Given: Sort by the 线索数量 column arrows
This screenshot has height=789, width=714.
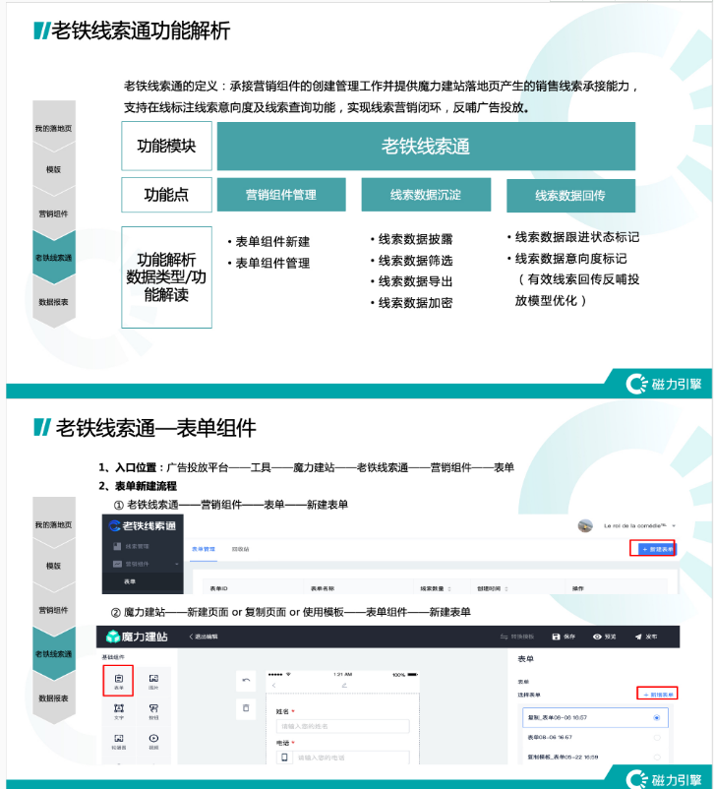Looking at the screenshot, I should pyautogui.click(x=449, y=588).
